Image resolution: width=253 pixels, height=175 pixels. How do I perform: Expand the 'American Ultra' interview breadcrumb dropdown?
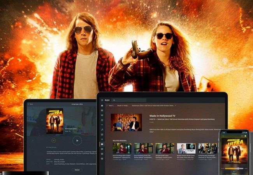[x=176, y=105]
